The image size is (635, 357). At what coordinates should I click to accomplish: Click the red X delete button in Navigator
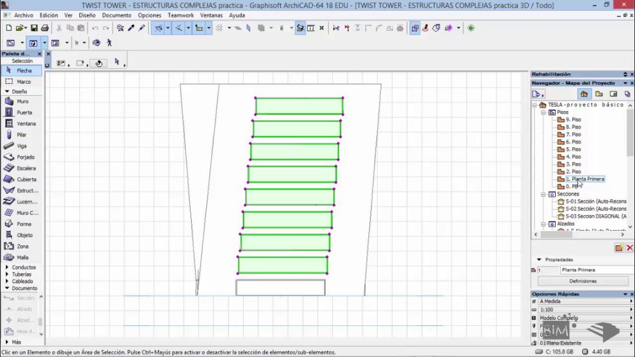pyautogui.click(x=629, y=248)
